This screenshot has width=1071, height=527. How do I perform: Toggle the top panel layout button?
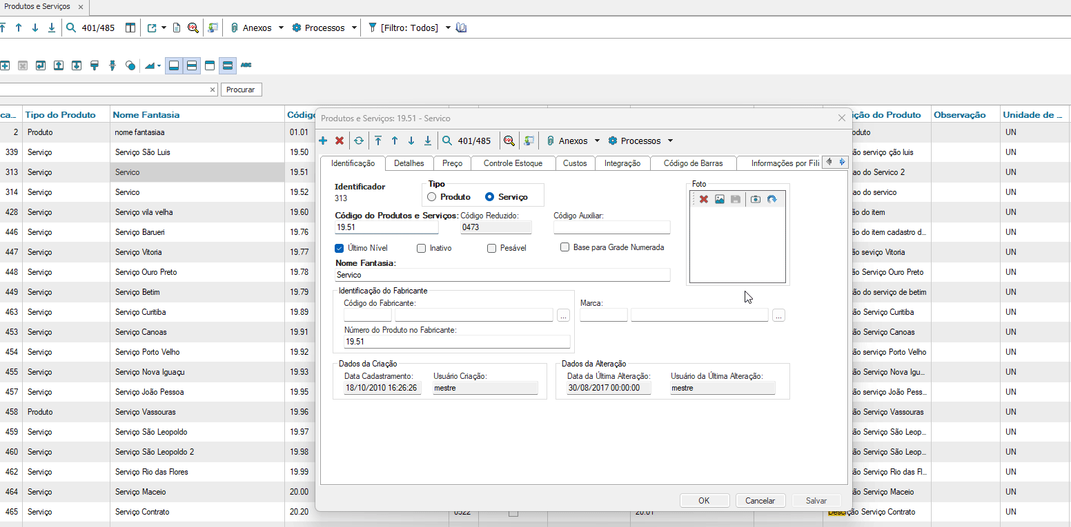click(210, 65)
